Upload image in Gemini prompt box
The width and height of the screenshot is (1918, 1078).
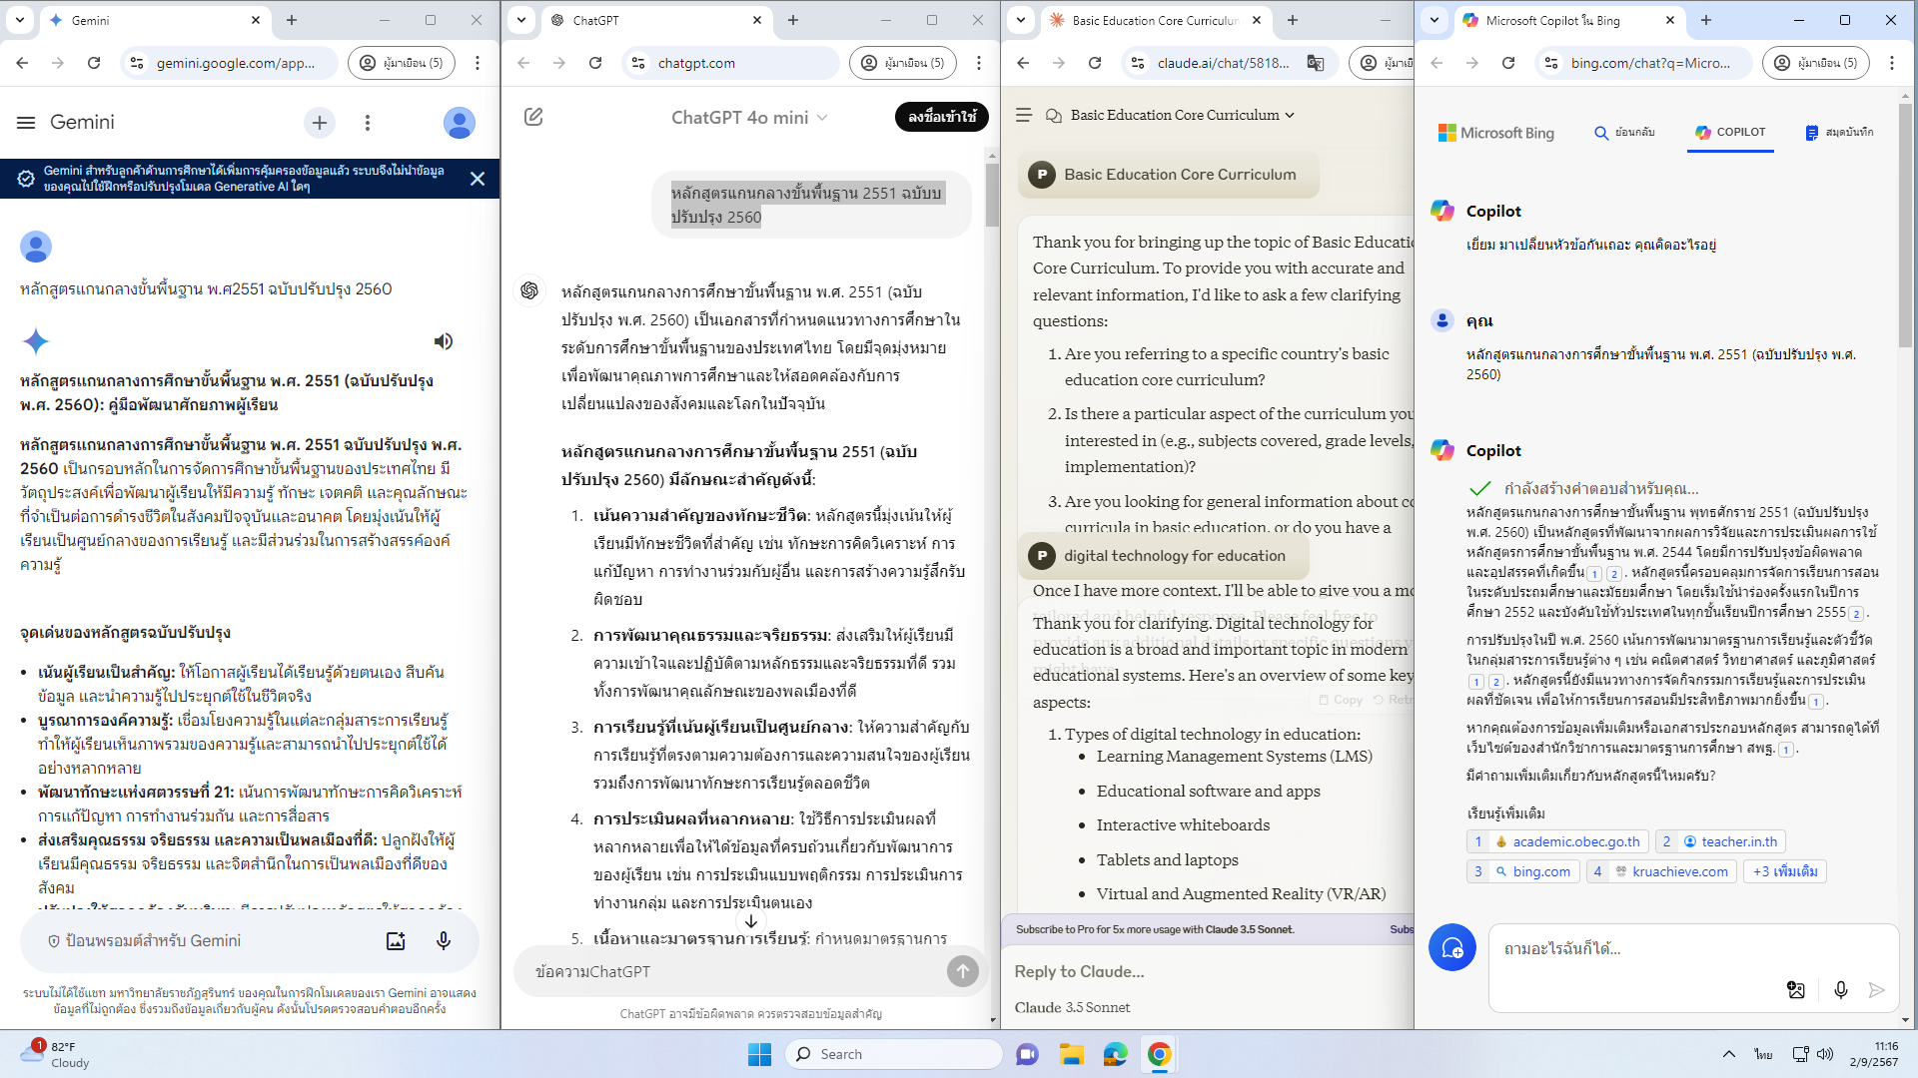coord(396,940)
